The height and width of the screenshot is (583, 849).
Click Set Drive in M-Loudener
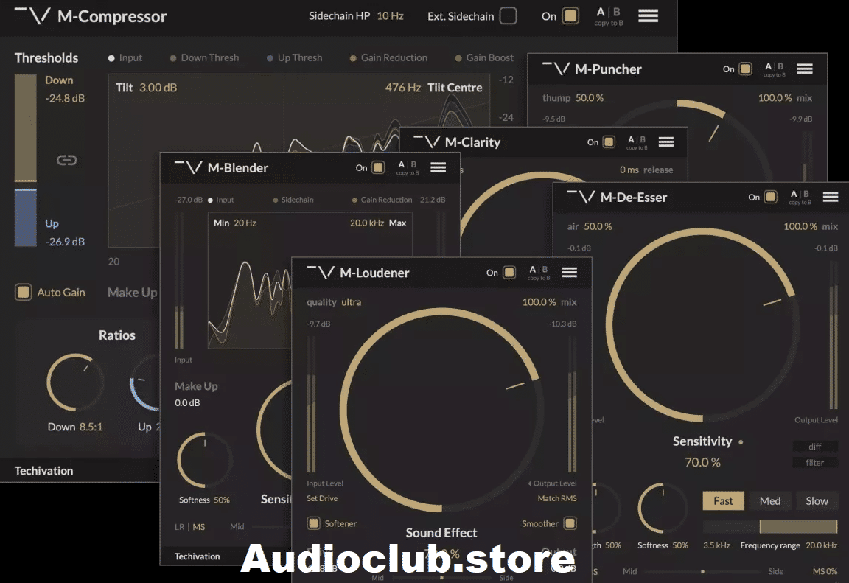coord(322,498)
